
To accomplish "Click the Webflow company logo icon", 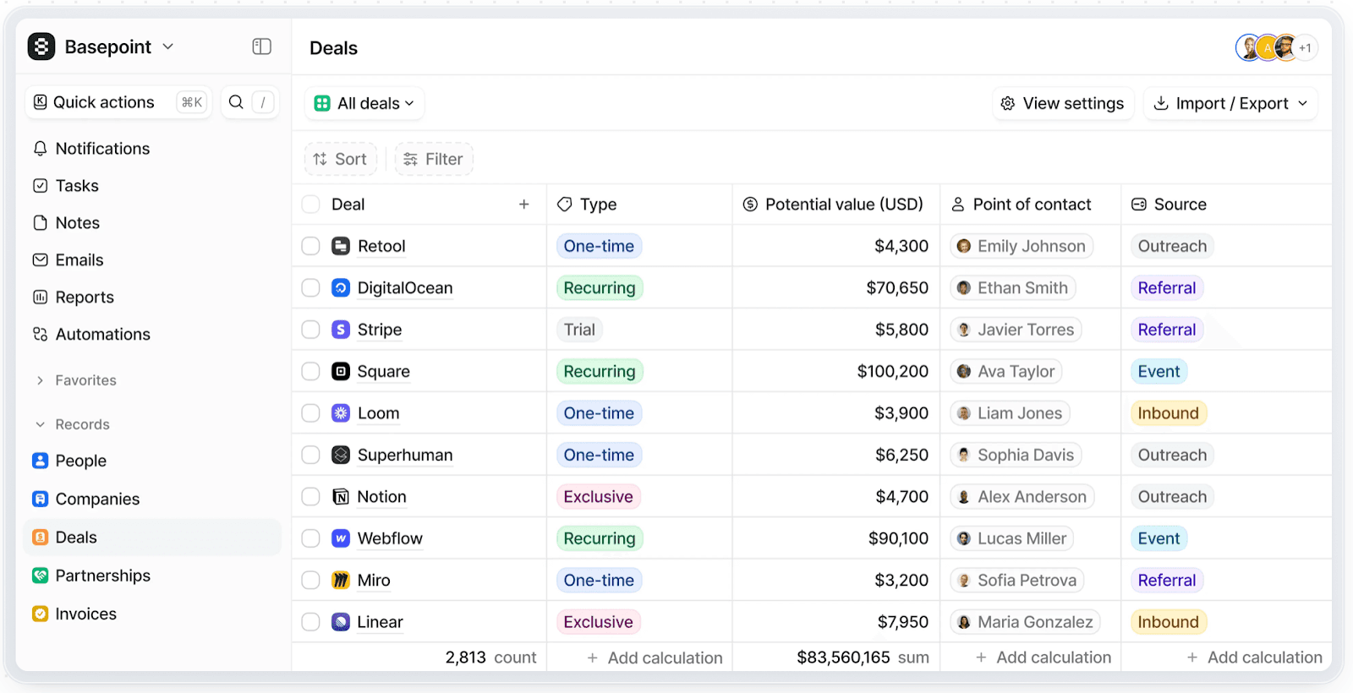I will click(x=341, y=538).
